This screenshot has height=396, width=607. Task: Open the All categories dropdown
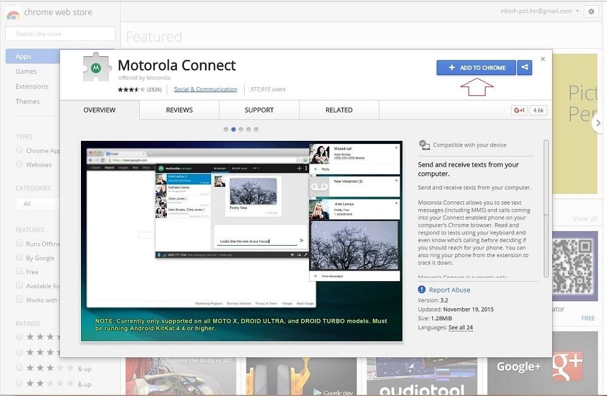(x=38, y=203)
